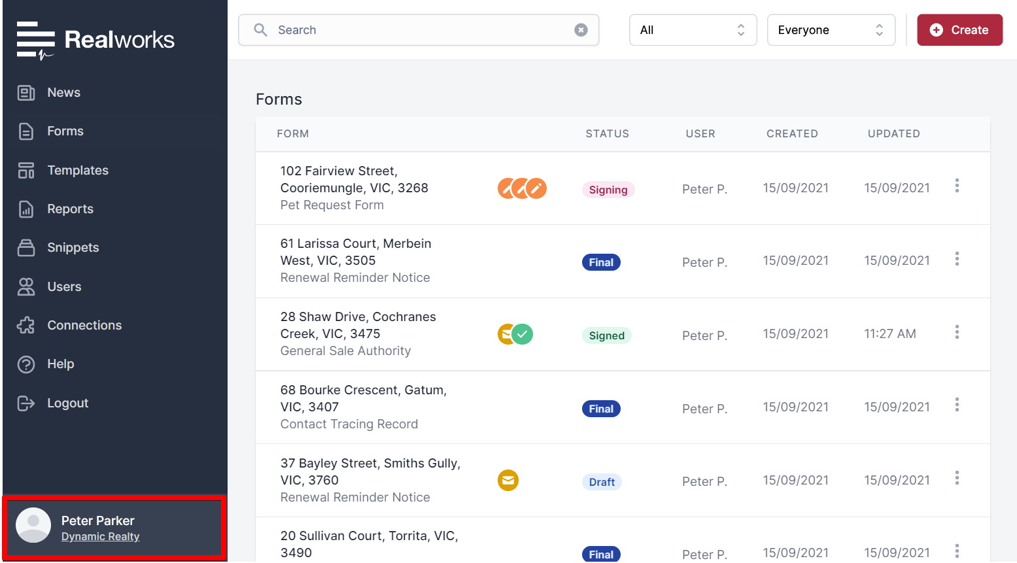
Task: Click the Signed status badge
Action: [607, 335]
